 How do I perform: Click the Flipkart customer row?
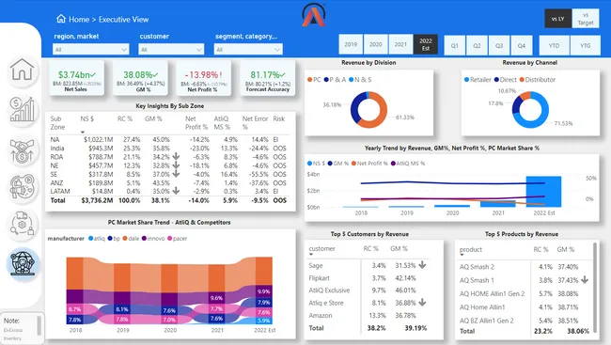pyautogui.click(x=368, y=278)
